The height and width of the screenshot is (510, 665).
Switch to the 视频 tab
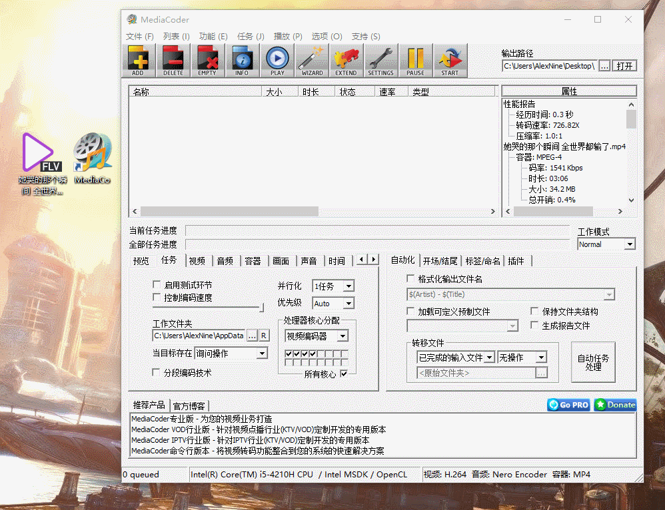tap(197, 261)
